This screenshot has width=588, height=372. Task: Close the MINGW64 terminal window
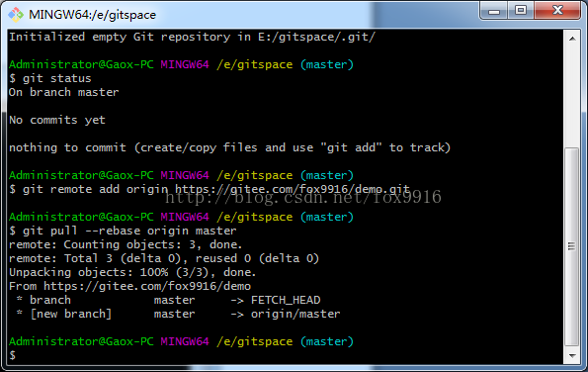[x=557, y=11]
